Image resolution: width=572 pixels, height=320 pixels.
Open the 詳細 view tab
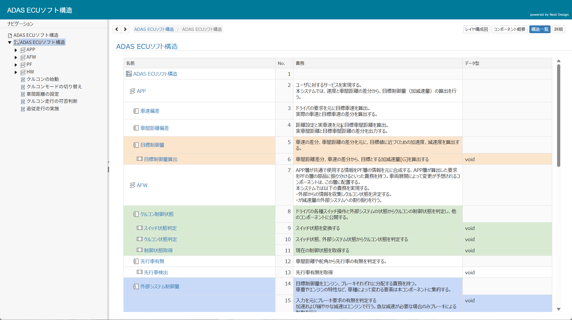pyautogui.click(x=558, y=29)
